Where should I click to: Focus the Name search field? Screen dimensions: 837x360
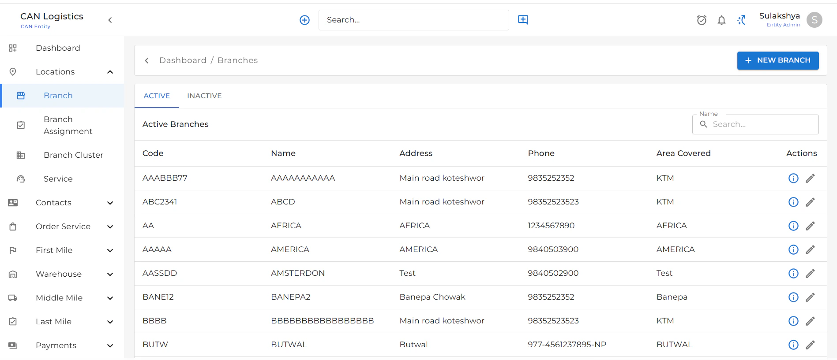pyautogui.click(x=755, y=124)
